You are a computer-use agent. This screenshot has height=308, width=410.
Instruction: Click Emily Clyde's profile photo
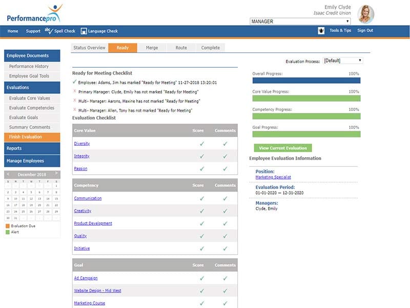point(365,14)
